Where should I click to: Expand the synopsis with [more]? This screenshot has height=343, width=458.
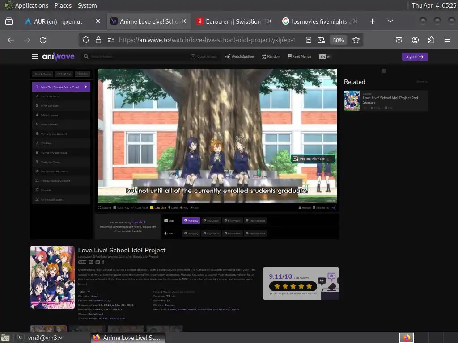point(82,284)
